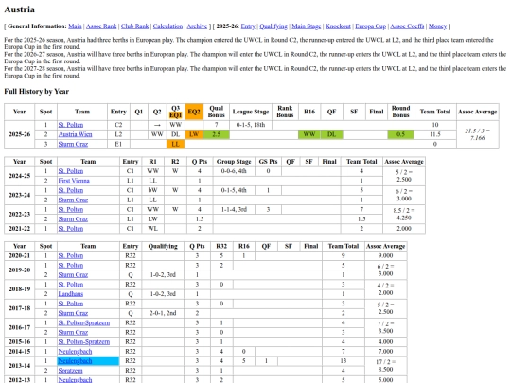Open Neulengbach in 2012-13 row
511x383 pixels.
coord(75,380)
